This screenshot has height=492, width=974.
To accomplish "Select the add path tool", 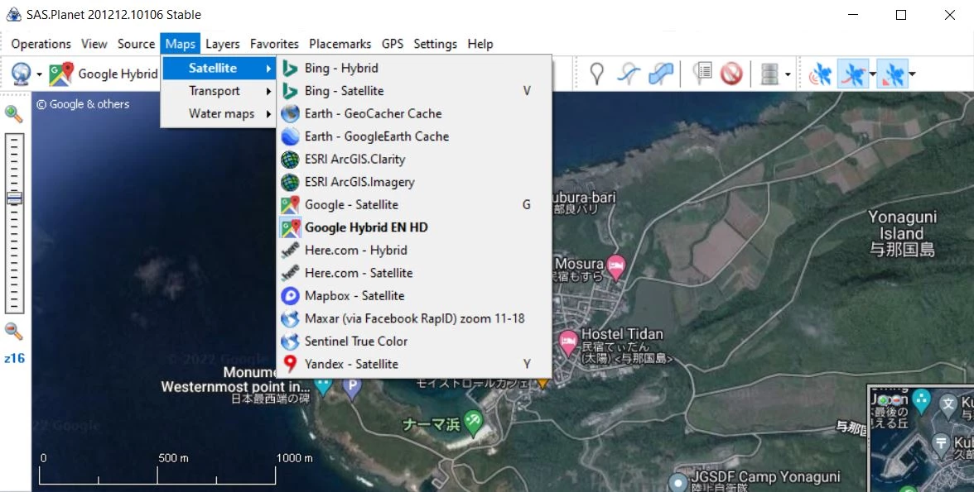I will (x=629, y=74).
